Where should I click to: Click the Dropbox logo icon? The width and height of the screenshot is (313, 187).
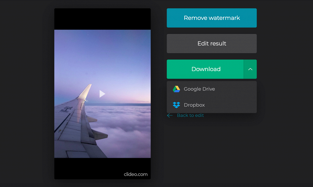point(176,105)
